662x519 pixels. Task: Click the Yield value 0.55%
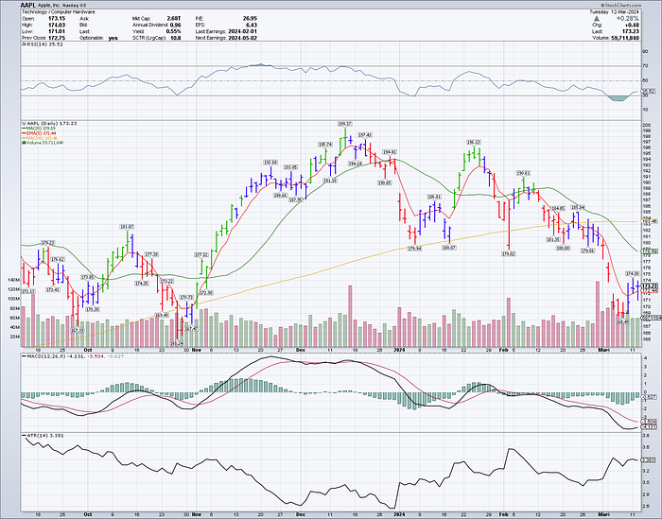tap(174, 31)
